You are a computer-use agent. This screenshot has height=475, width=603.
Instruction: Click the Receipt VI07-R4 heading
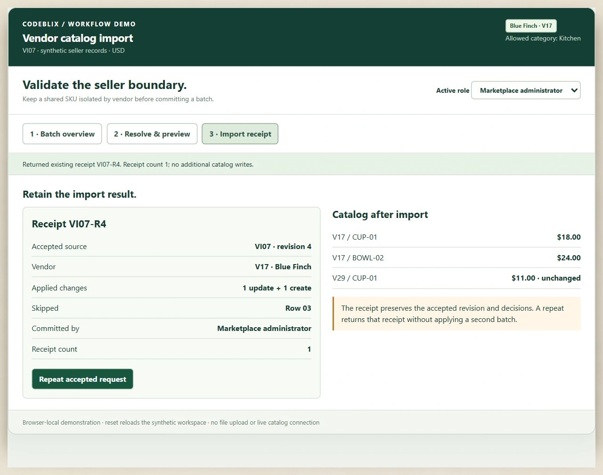point(69,224)
